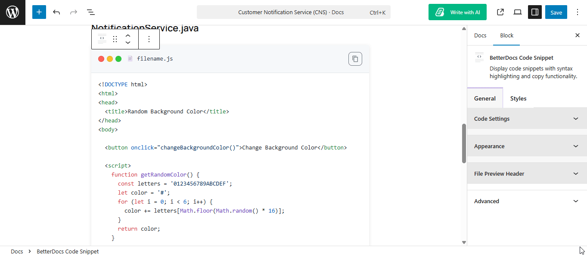Open the block inserter plus button

39,12
